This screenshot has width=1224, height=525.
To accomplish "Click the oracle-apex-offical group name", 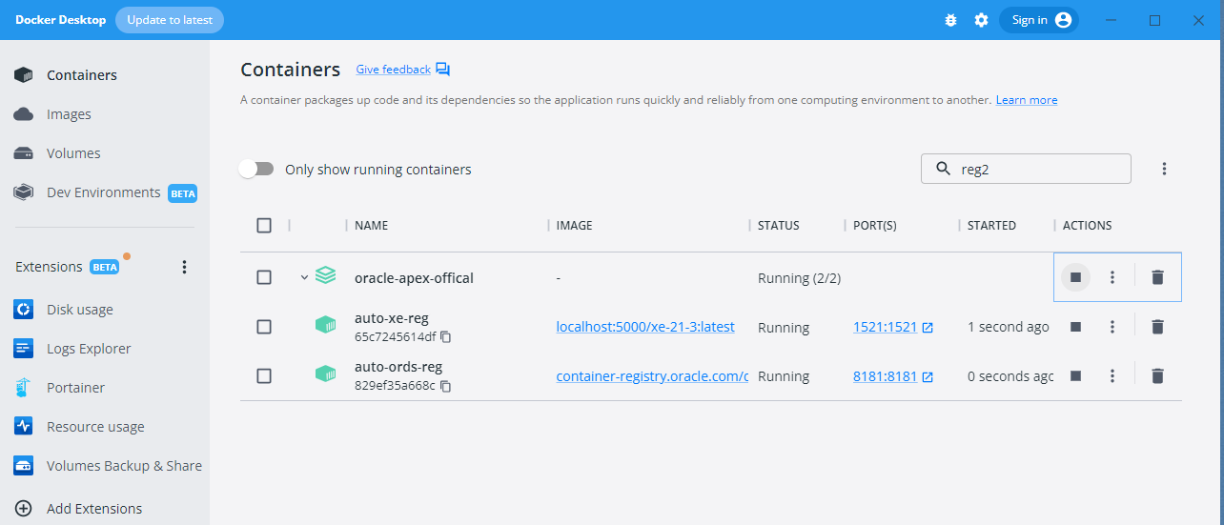I will click(414, 278).
